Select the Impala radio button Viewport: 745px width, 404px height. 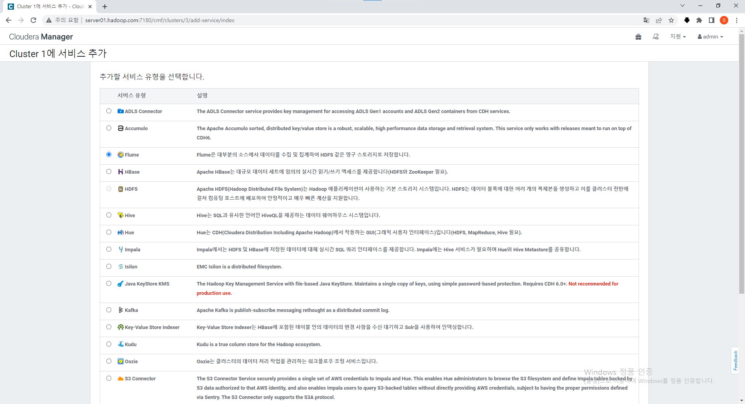109,249
